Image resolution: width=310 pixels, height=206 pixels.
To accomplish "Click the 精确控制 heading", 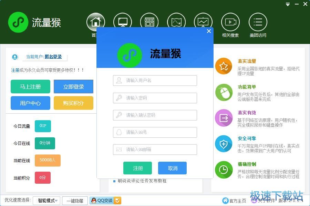I will point(247,164).
